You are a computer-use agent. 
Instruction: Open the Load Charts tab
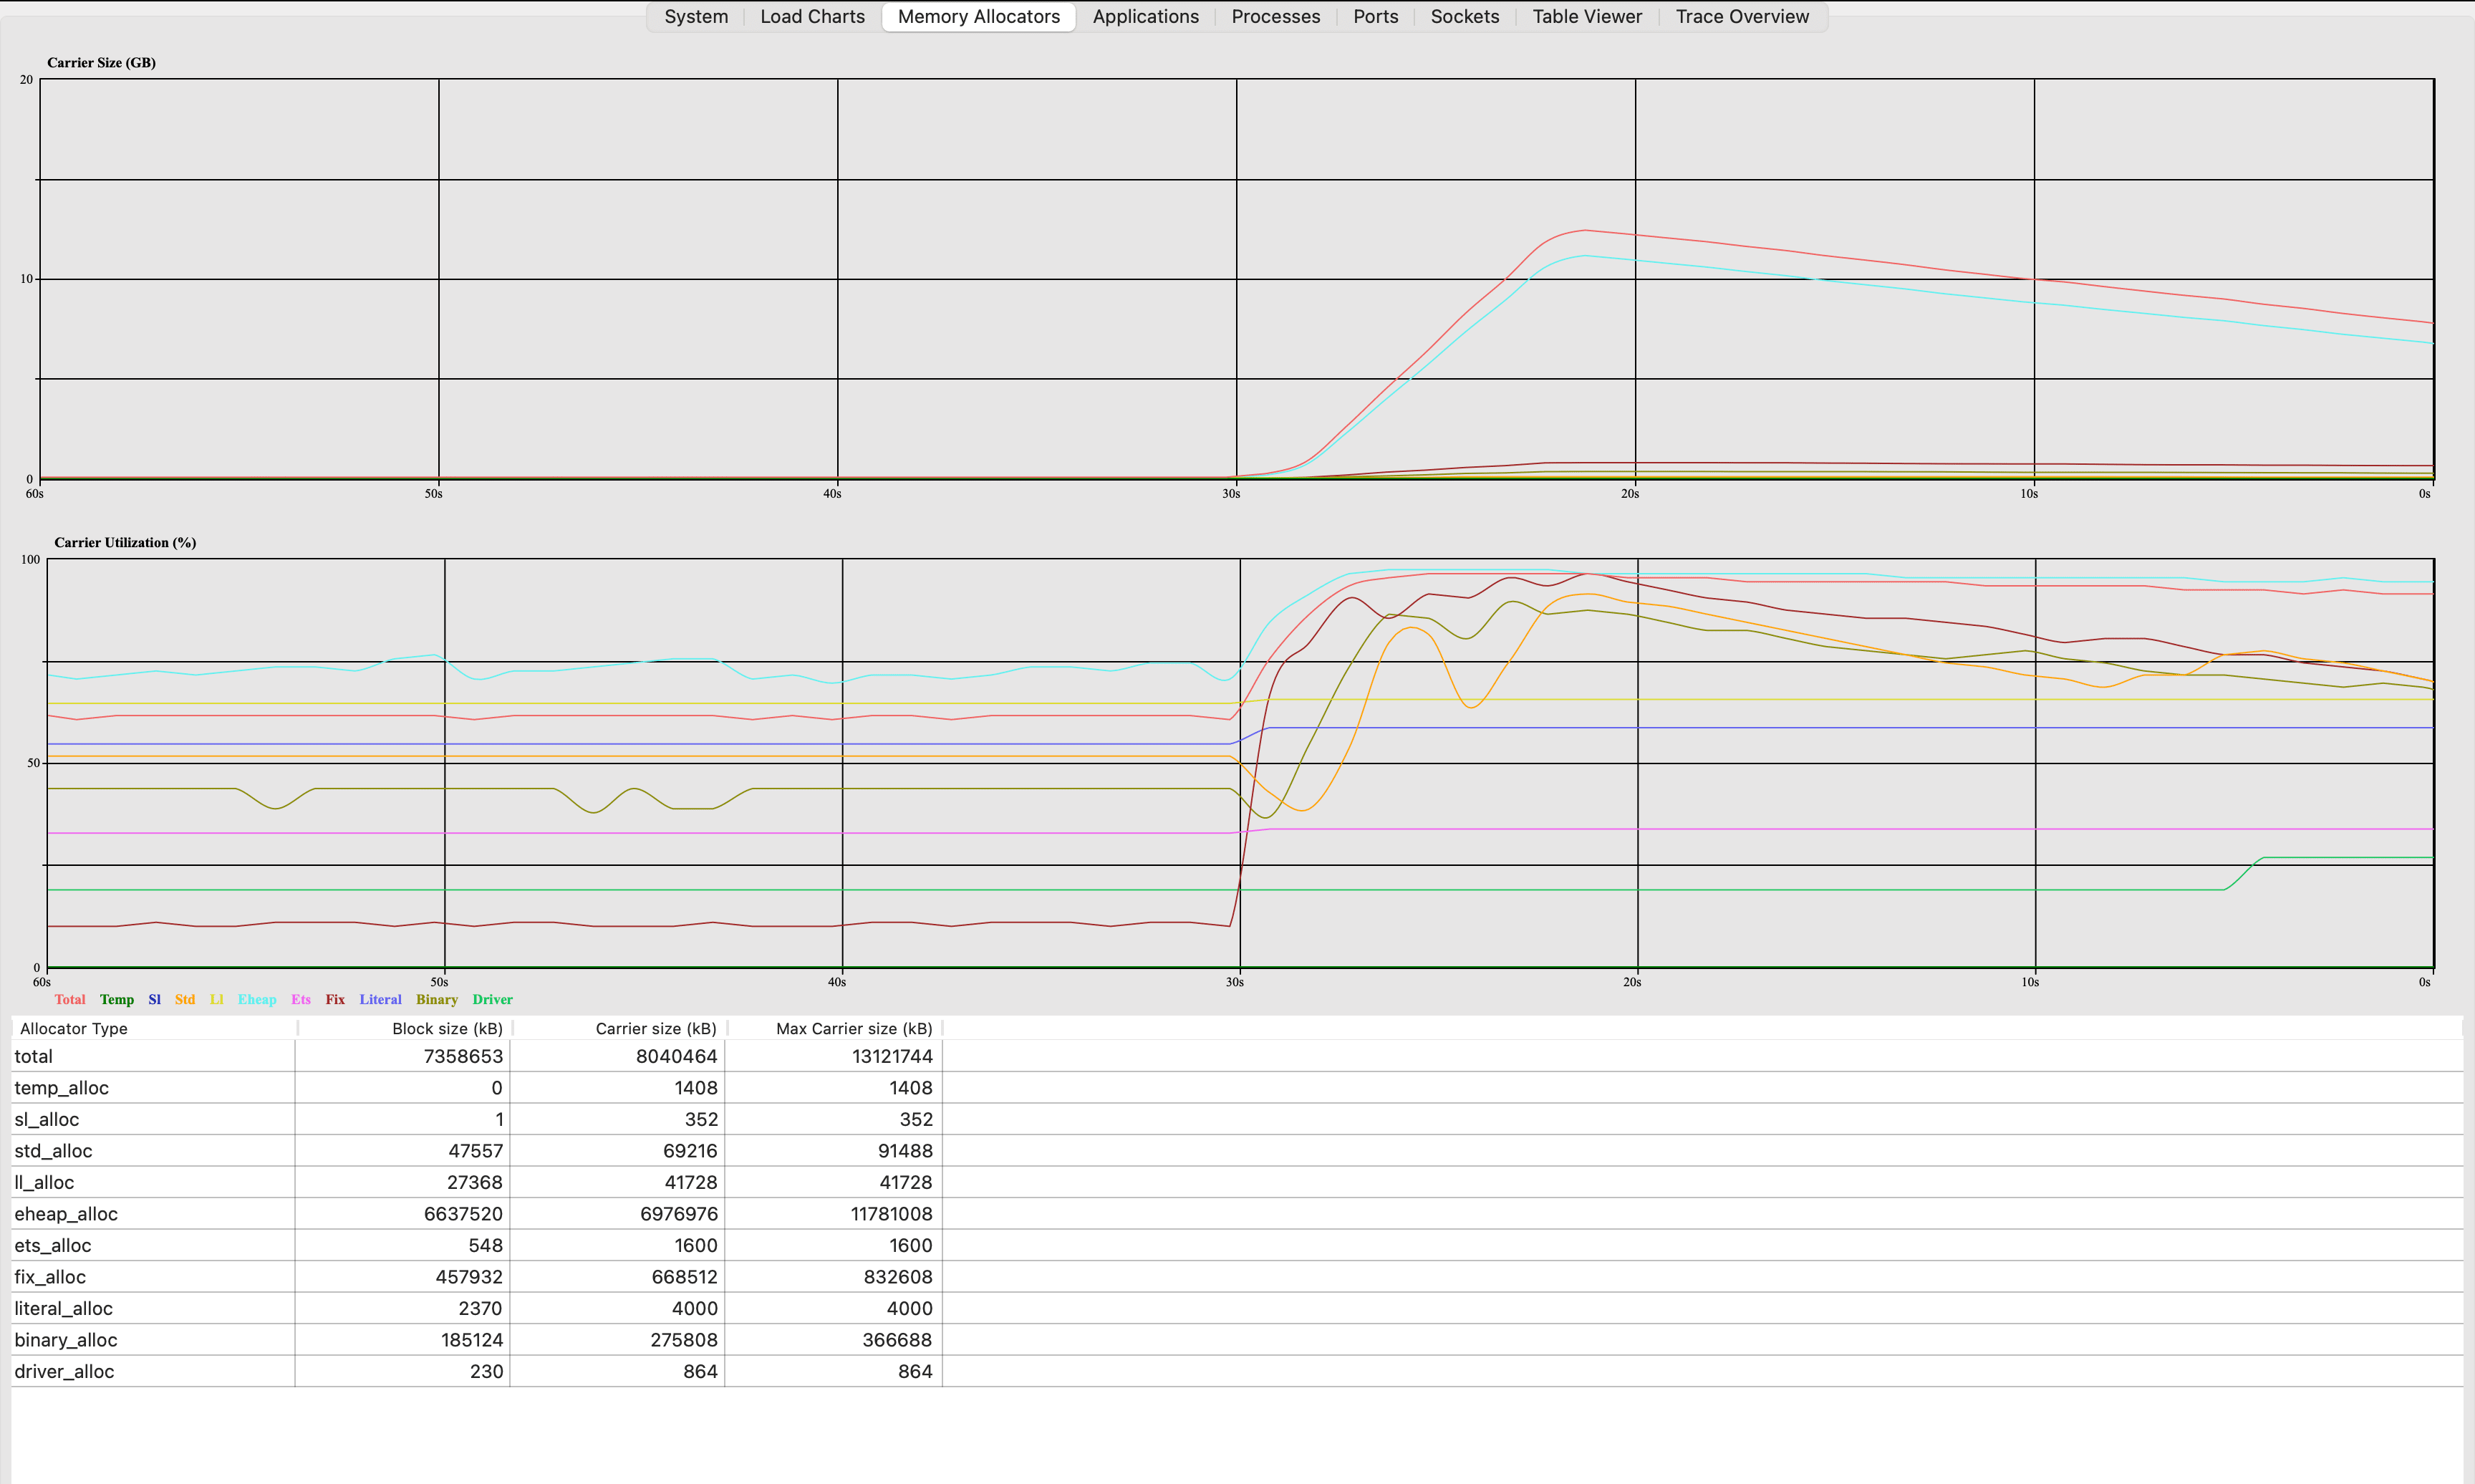[811, 16]
